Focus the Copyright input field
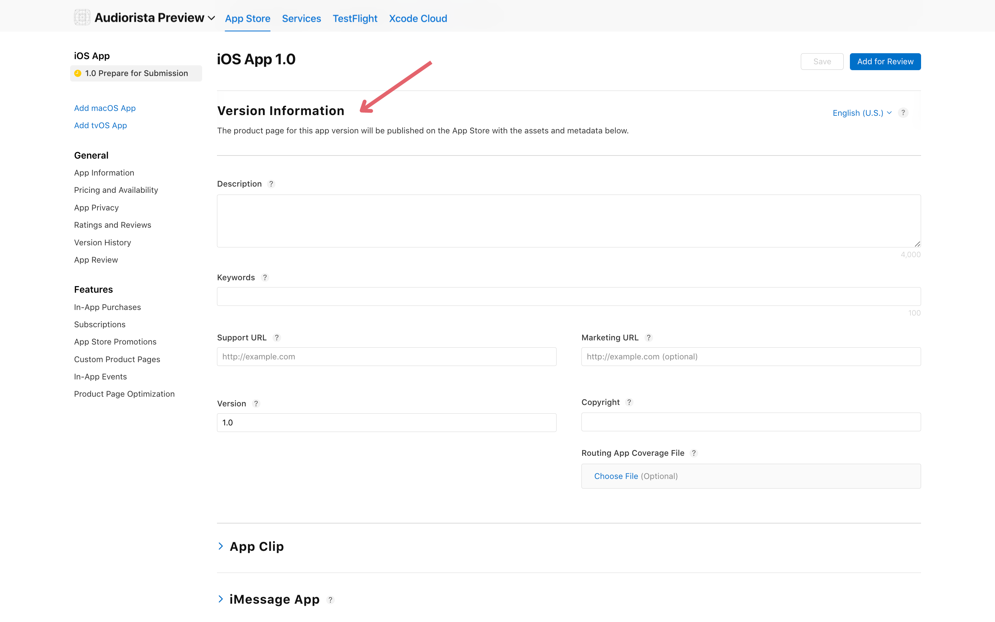The height and width of the screenshot is (622, 995). pyautogui.click(x=751, y=422)
